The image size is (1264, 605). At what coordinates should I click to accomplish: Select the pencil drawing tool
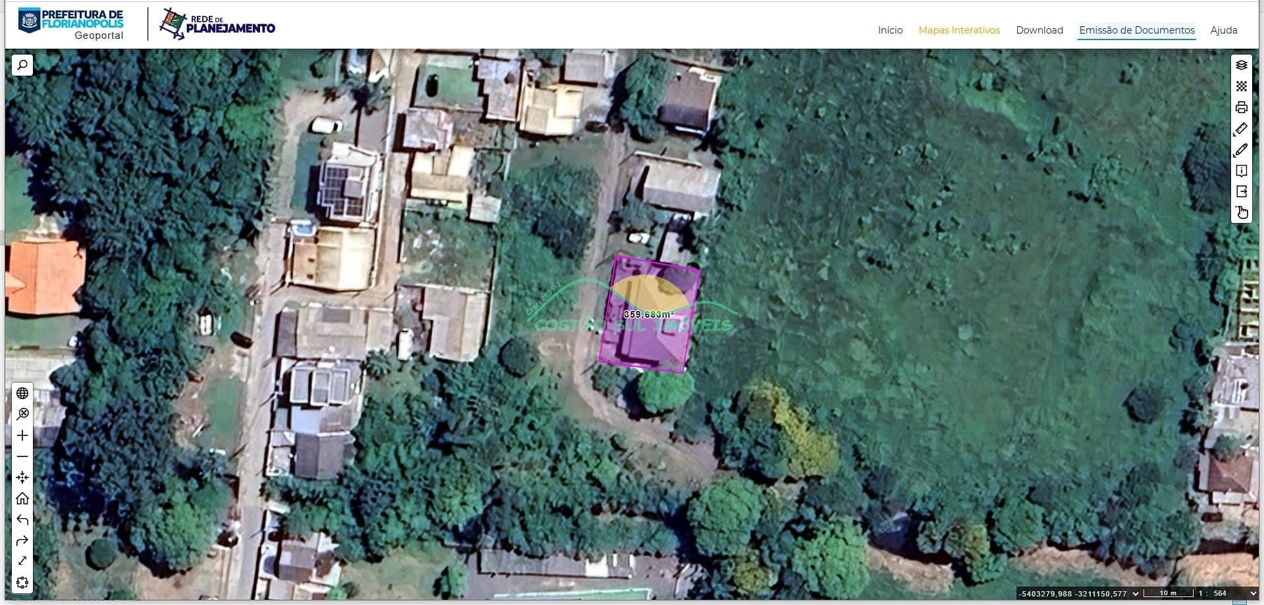click(x=1241, y=150)
